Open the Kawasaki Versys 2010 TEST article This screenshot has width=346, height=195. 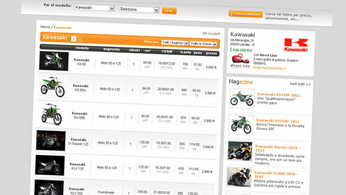tap(277, 149)
